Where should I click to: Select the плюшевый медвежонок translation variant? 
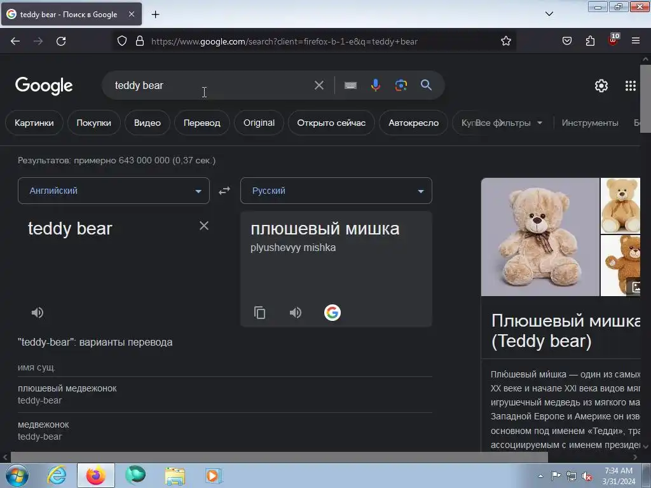67,388
